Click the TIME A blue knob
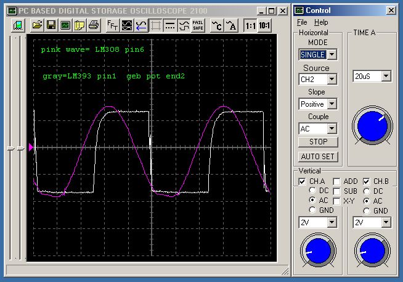The image size is (403, 282). (x=371, y=126)
